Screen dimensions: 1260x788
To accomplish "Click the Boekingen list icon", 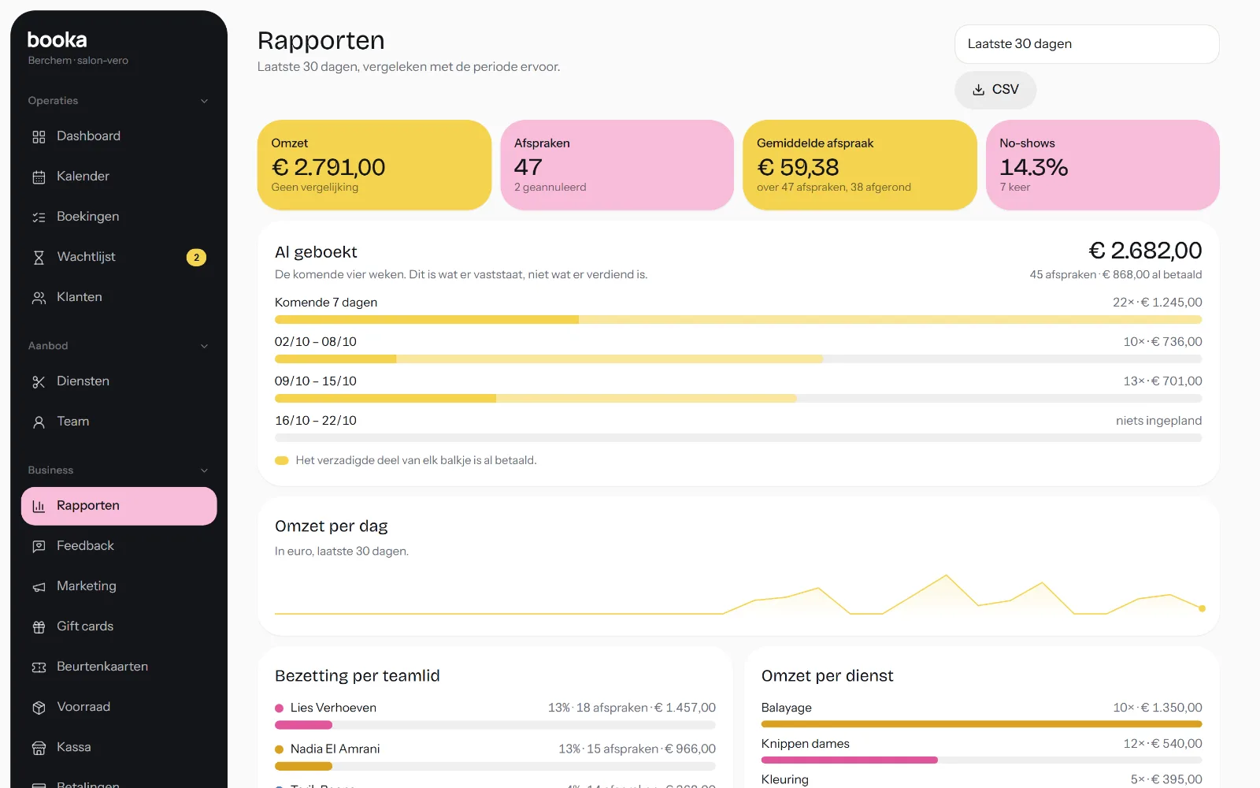I will 39,217.
